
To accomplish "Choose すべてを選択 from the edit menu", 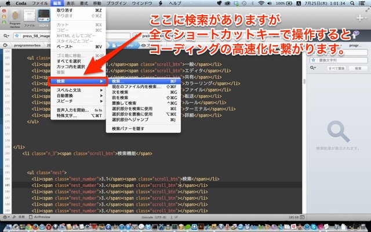I will [78, 61].
